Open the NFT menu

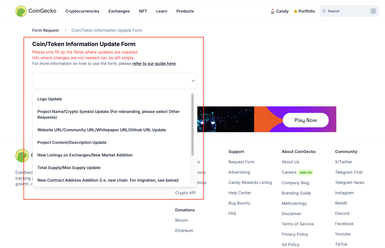[143, 11]
